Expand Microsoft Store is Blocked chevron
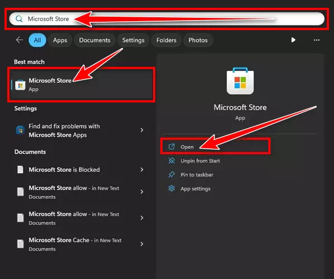Viewport: 334px width, 279px height. (x=142, y=169)
